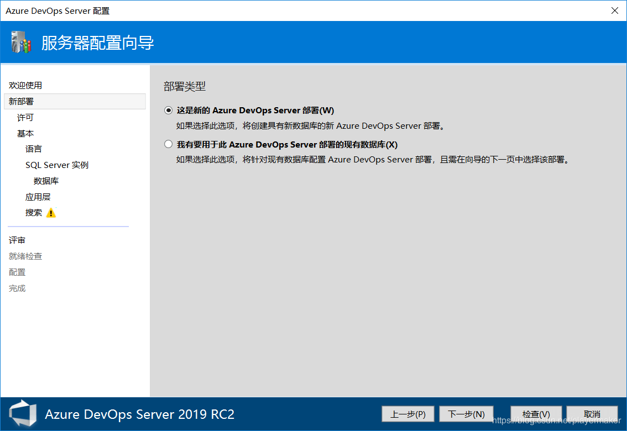Viewport: 627px width, 431px height.
Task: Go to the 许可 step
Action: (x=25, y=118)
